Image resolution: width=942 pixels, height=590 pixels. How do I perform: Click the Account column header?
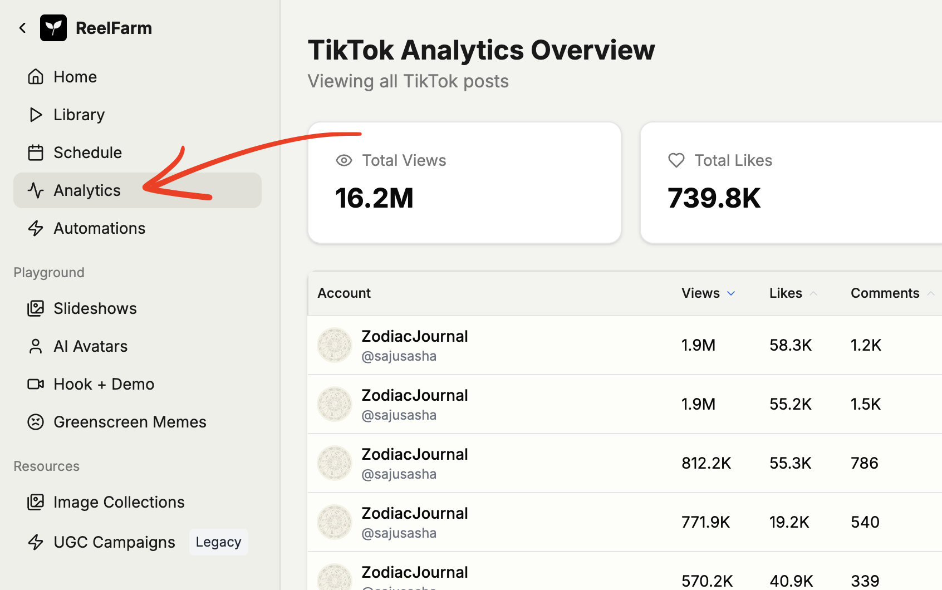[x=344, y=293]
